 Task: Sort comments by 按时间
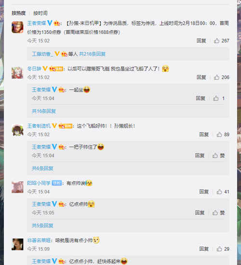pos(40,13)
